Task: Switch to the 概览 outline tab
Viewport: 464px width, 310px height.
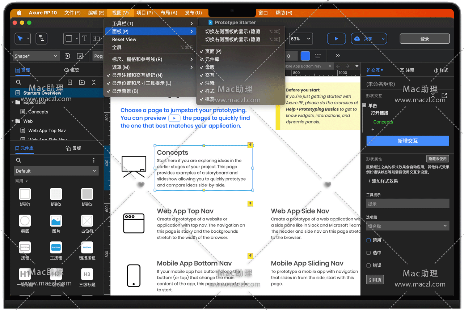Action: 72,70
